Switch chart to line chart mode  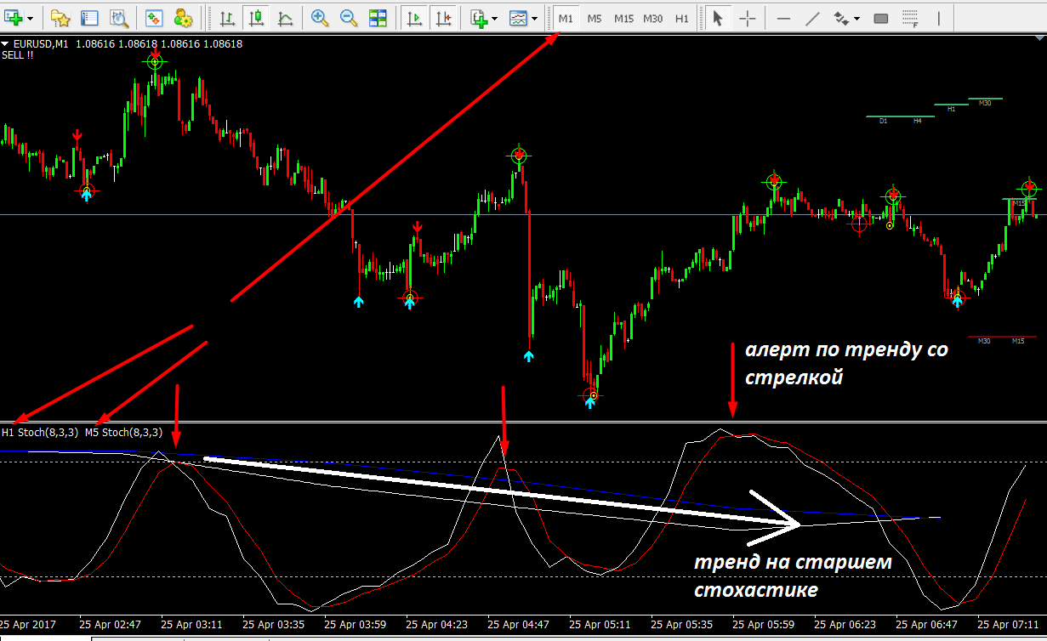[286, 18]
